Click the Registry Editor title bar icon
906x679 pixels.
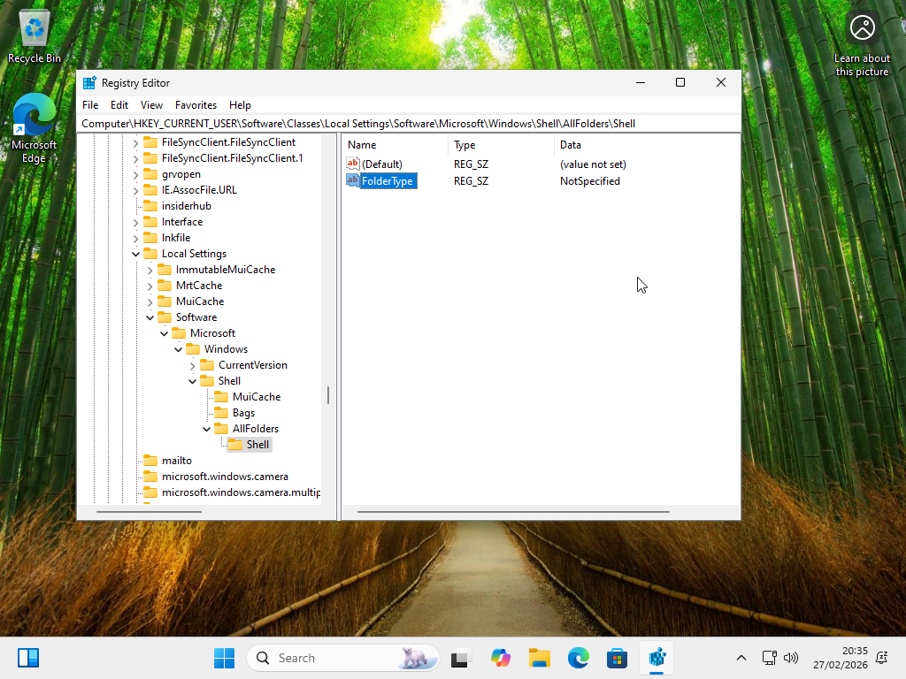point(89,82)
